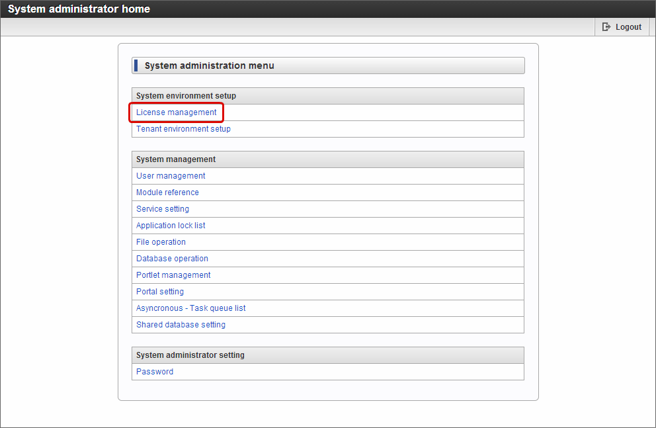View Asyncronous - Task queue list
The width and height of the screenshot is (656, 428).
(190, 308)
